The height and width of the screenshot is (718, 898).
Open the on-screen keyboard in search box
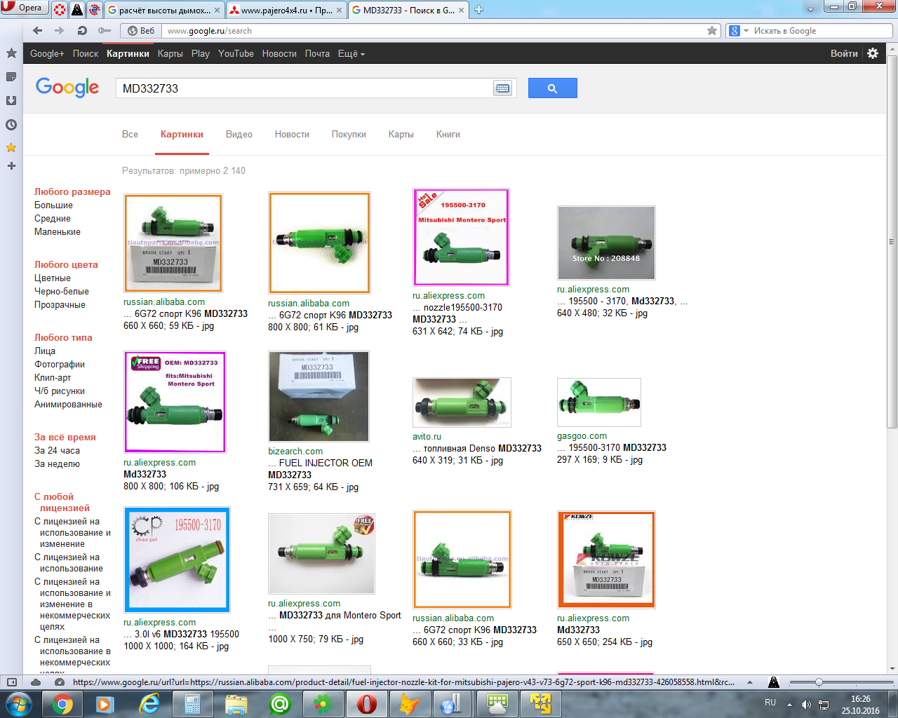(502, 88)
